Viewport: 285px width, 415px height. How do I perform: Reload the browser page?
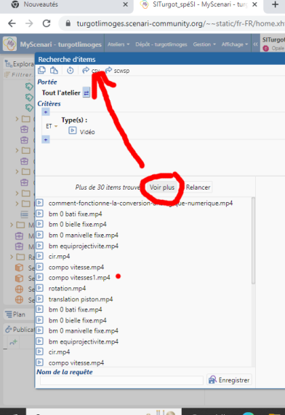pyautogui.click(x=47, y=23)
